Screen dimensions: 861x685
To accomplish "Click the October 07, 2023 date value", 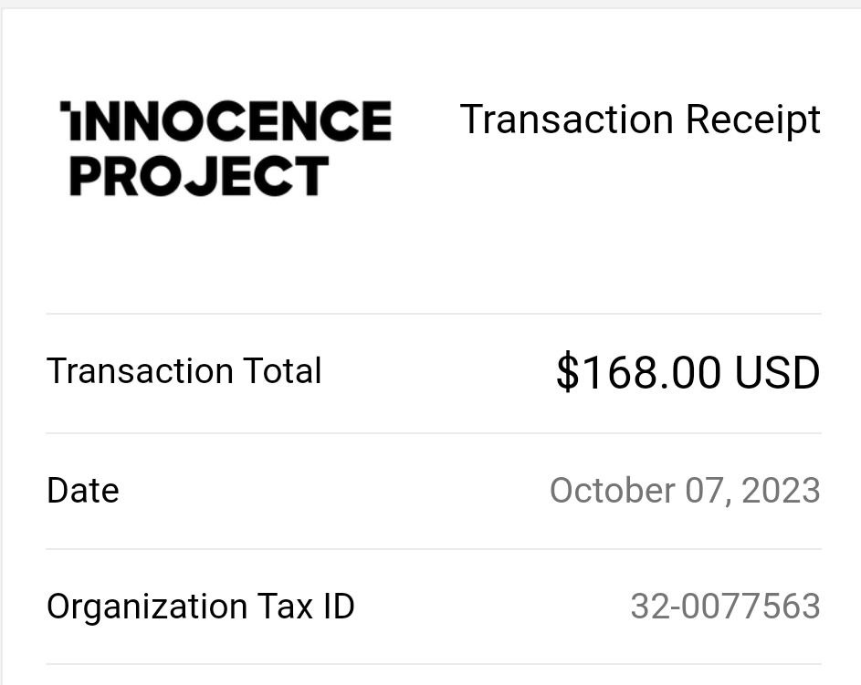I will [686, 491].
